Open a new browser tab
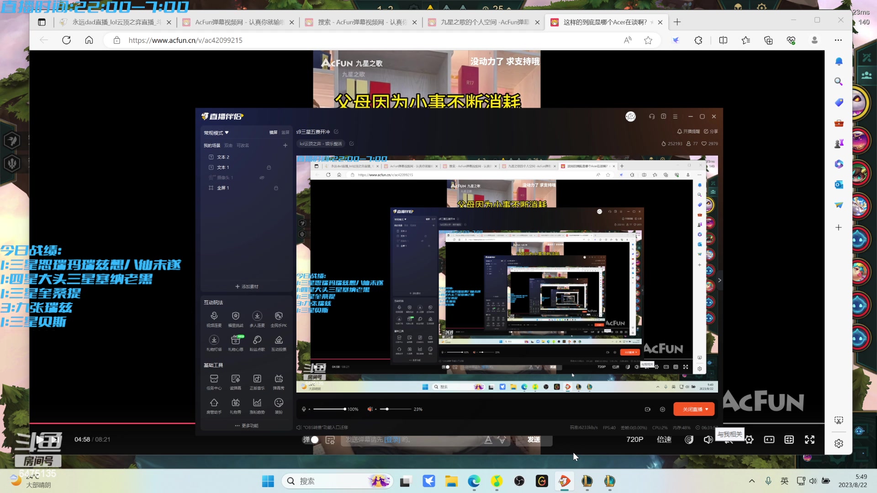The width and height of the screenshot is (877, 493). pos(677,22)
